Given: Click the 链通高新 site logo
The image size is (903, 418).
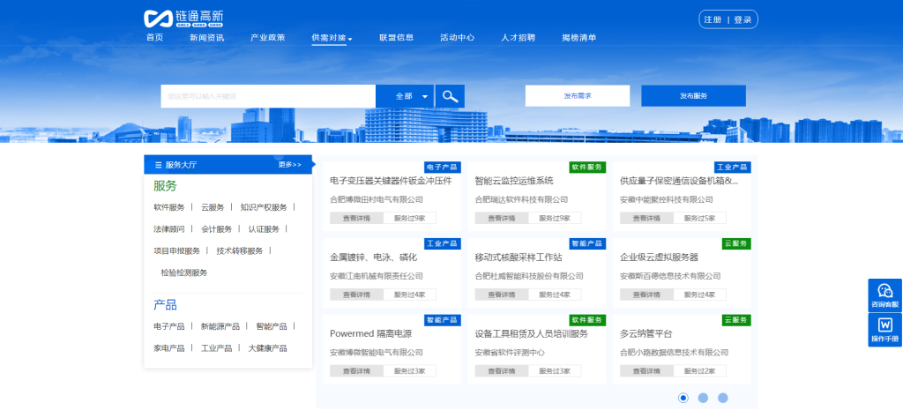Looking at the screenshot, I should (x=185, y=18).
